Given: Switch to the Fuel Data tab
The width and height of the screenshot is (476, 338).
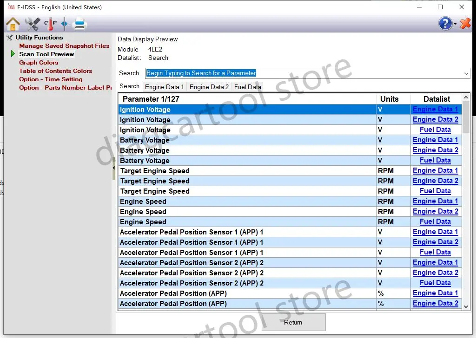Looking at the screenshot, I should click(247, 87).
